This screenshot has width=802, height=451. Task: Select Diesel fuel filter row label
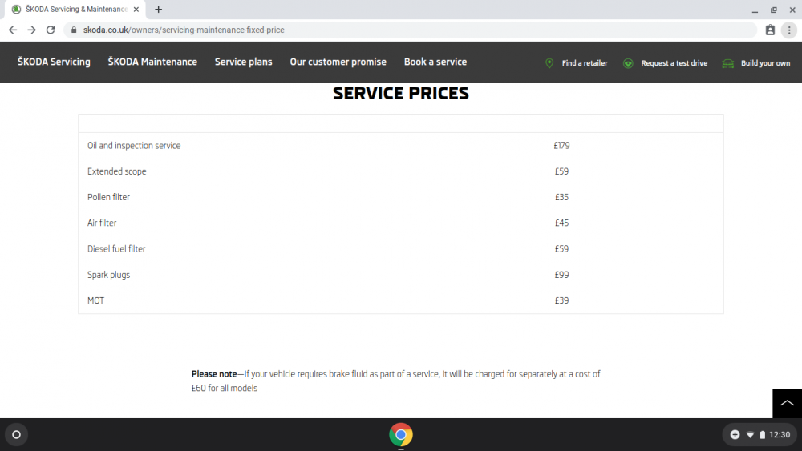pos(116,249)
